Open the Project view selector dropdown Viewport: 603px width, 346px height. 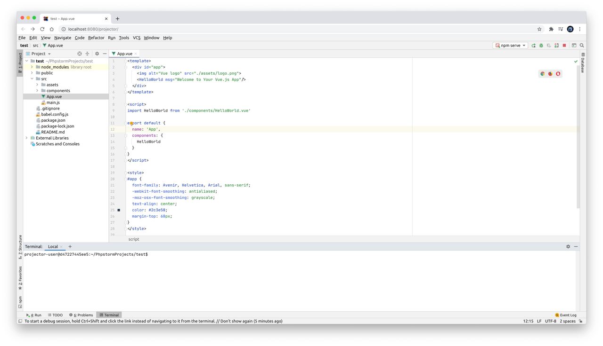pyautogui.click(x=39, y=54)
